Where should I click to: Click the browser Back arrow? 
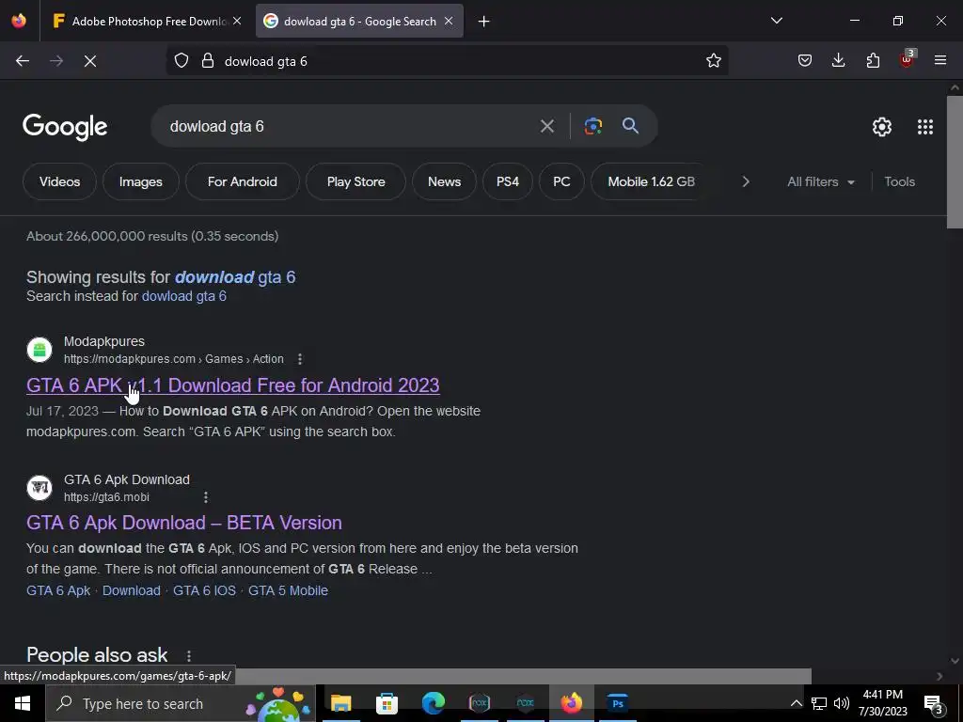click(x=23, y=61)
